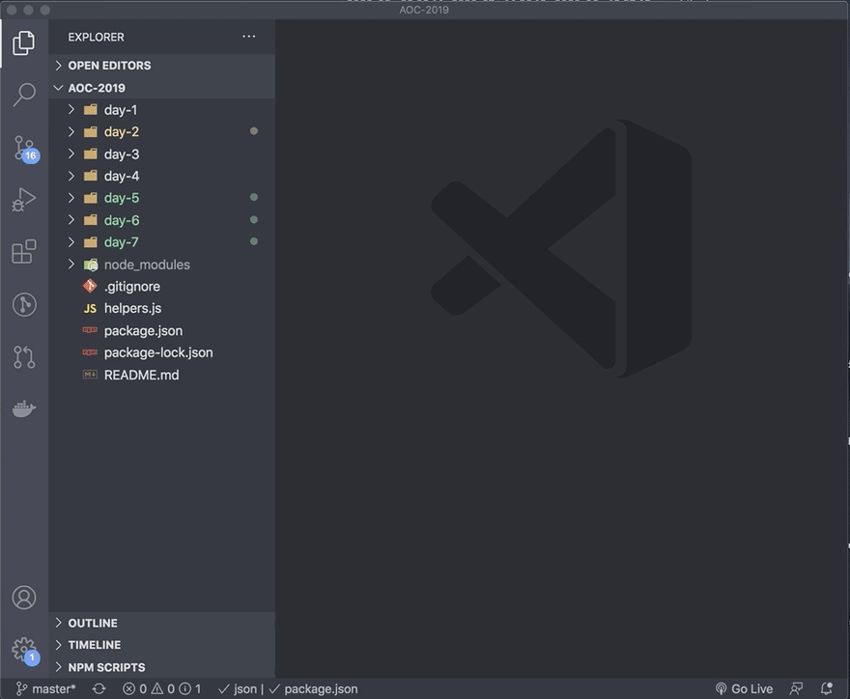Open the Search view icon
The image size is (850, 699).
pos(24,95)
